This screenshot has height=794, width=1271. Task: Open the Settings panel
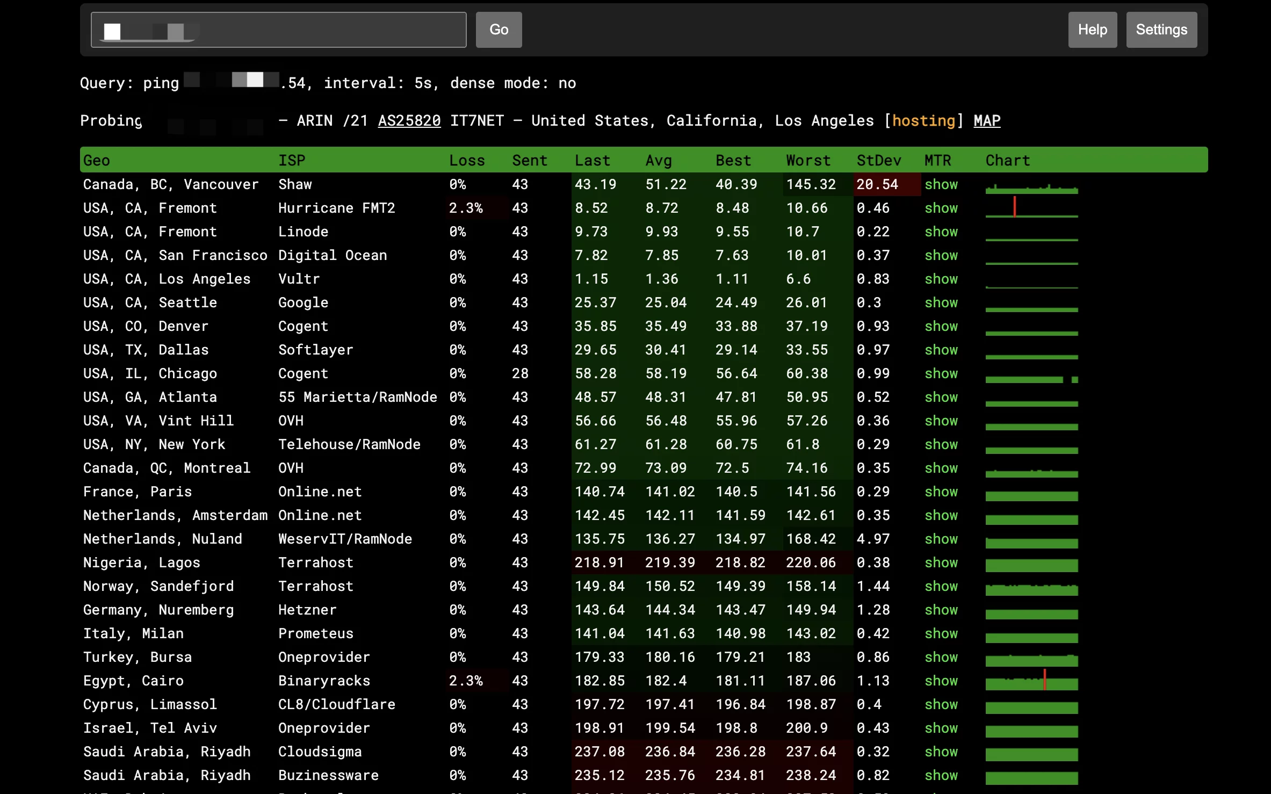pos(1161,30)
